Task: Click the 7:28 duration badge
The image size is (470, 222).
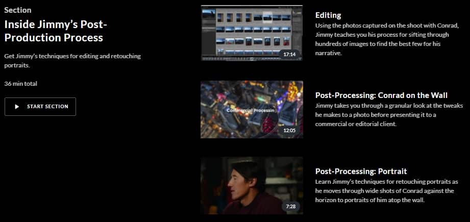Action: click(290, 207)
